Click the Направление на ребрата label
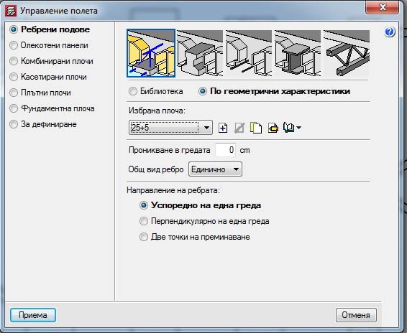 [x=173, y=190]
